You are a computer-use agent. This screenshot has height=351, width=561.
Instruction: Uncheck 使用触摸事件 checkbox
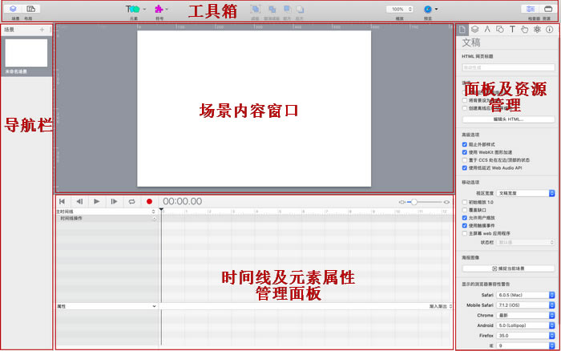point(465,225)
